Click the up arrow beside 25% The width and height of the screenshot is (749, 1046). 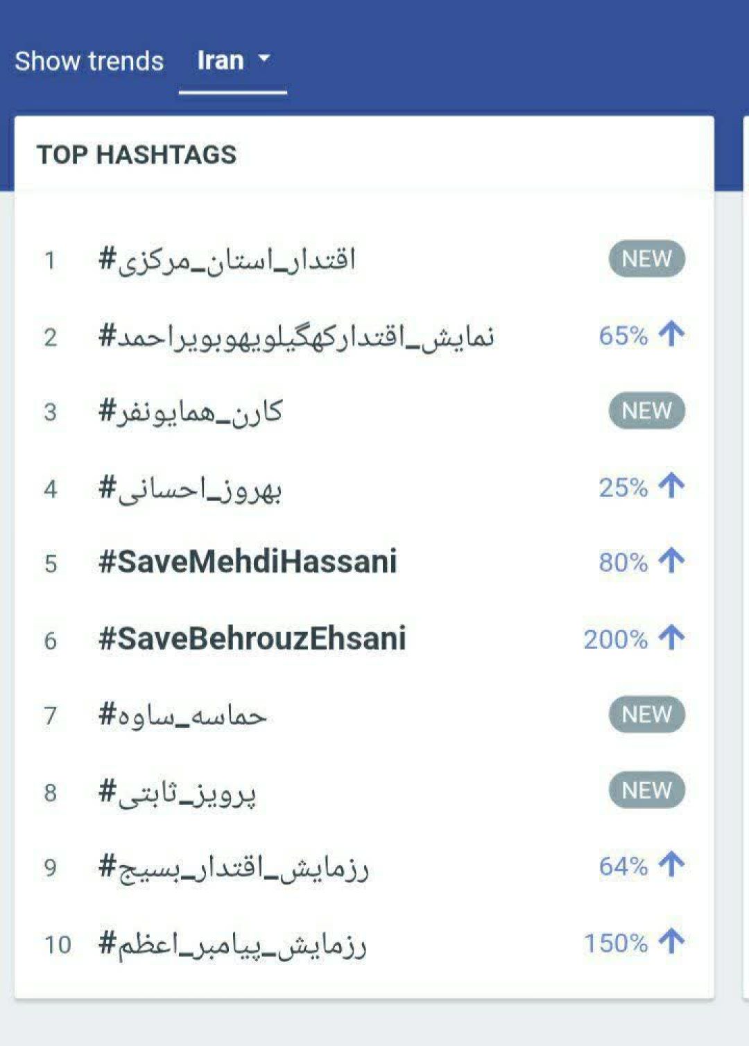tap(671, 486)
